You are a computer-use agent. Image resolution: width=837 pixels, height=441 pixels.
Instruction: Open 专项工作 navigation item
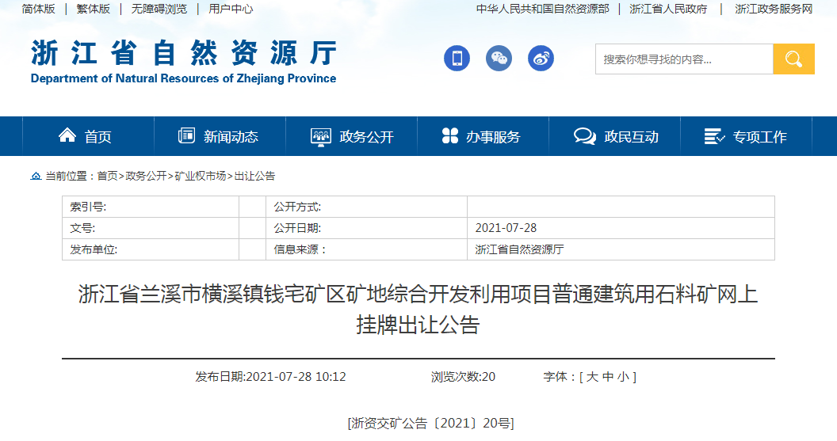[746, 137]
